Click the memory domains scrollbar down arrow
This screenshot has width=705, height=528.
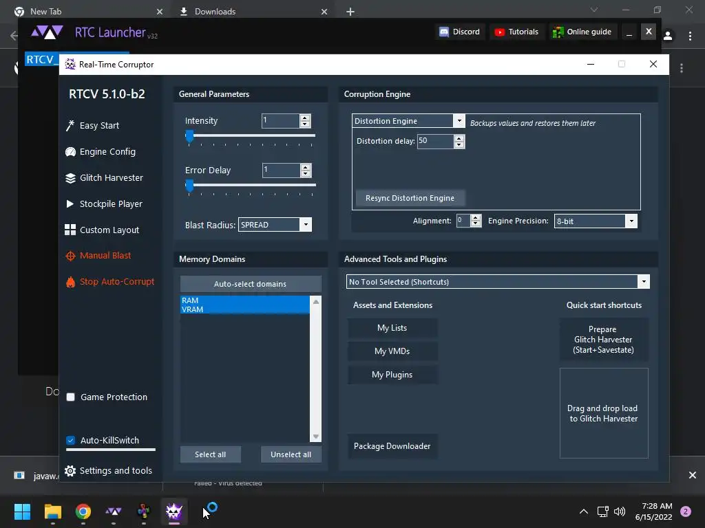[315, 437]
